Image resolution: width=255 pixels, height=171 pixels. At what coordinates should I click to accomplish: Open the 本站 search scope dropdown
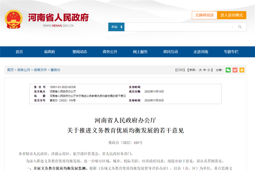pos(116,27)
